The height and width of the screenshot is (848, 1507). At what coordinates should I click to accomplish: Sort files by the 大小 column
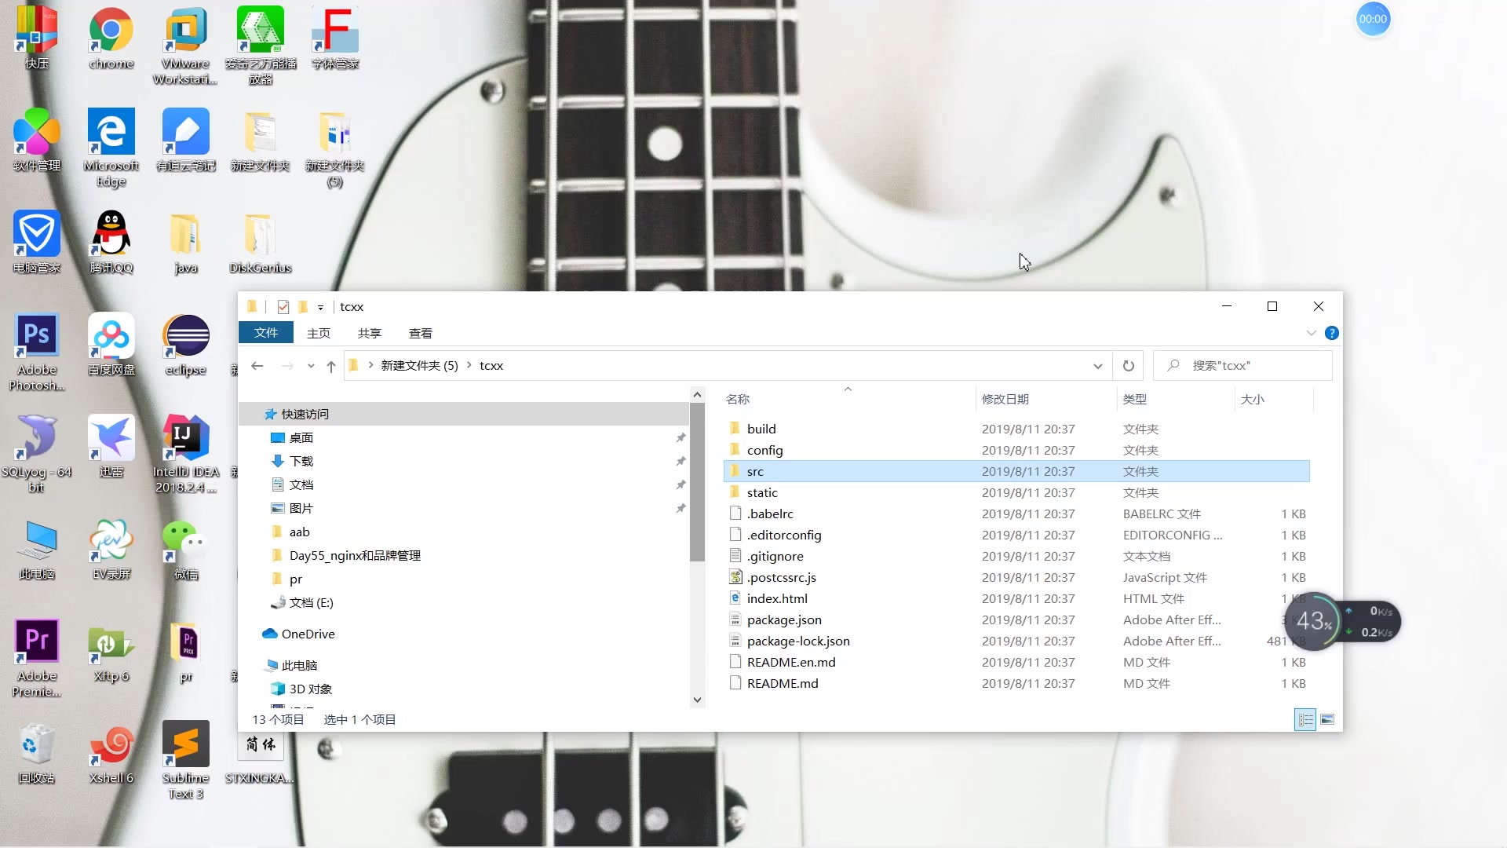click(x=1273, y=399)
